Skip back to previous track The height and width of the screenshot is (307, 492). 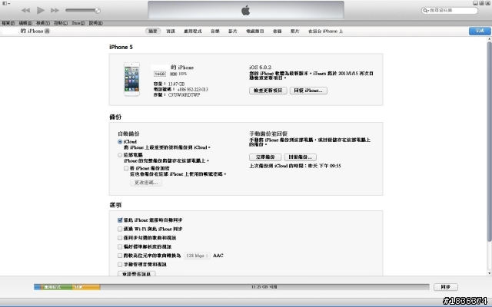[25, 10]
